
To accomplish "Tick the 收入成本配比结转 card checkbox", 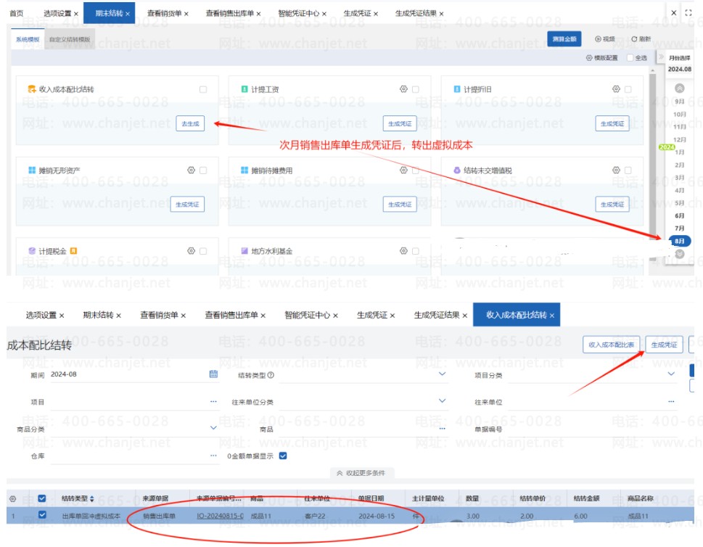I will click(x=203, y=90).
